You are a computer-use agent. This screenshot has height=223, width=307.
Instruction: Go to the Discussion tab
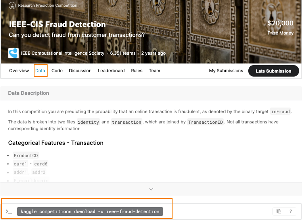coord(80,71)
